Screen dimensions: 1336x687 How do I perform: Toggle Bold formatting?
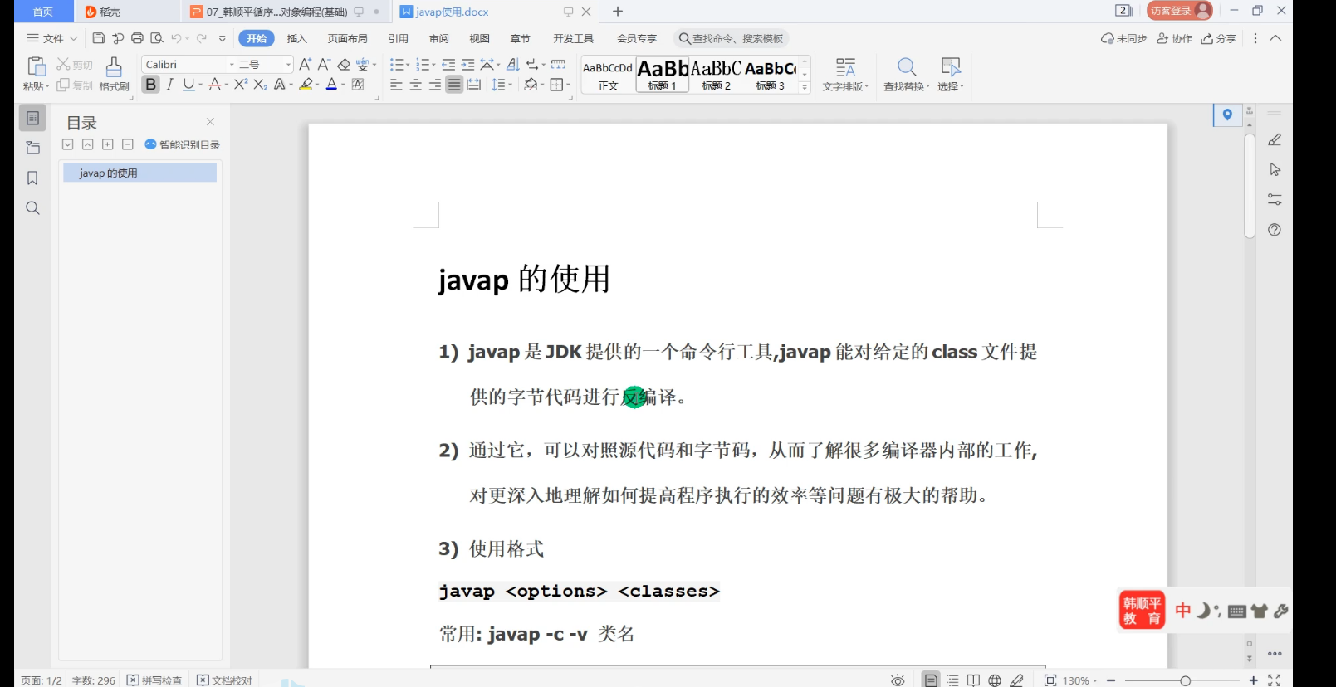pyautogui.click(x=150, y=84)
